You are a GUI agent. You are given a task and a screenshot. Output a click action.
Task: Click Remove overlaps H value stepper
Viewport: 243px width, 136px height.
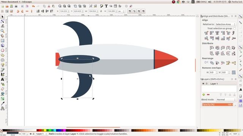tap(217, 72)
